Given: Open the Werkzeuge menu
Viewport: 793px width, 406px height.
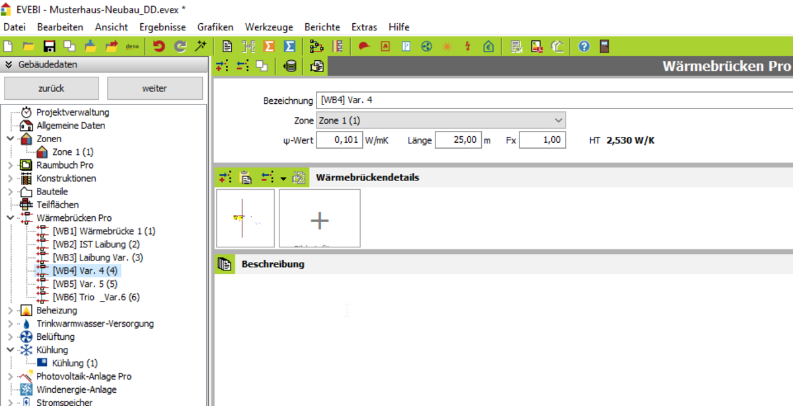Looking at the screenshot, I should pyautogui.click(x=268, y=27).
